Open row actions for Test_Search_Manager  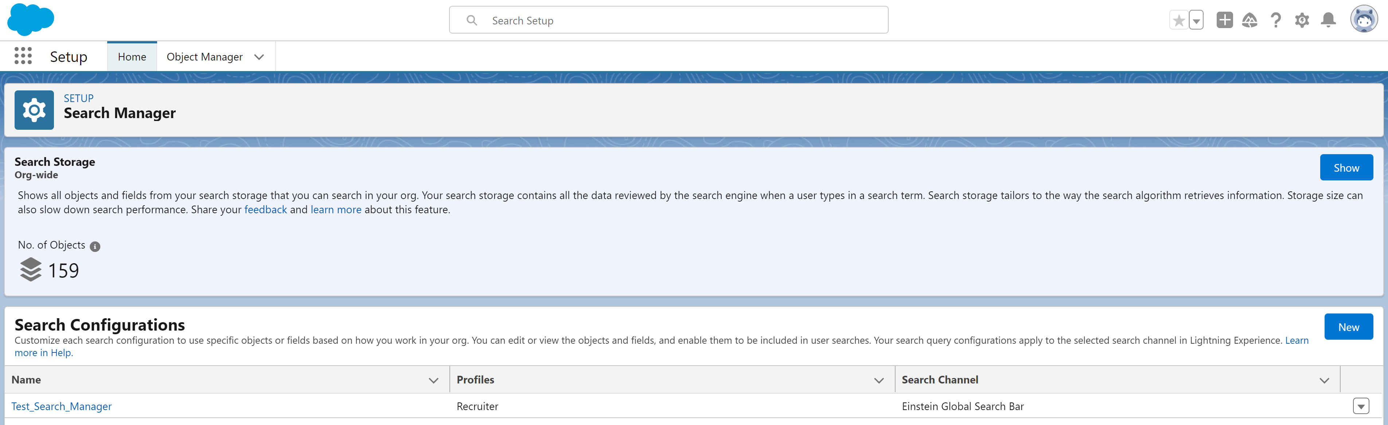click(x=1361, y=406)
